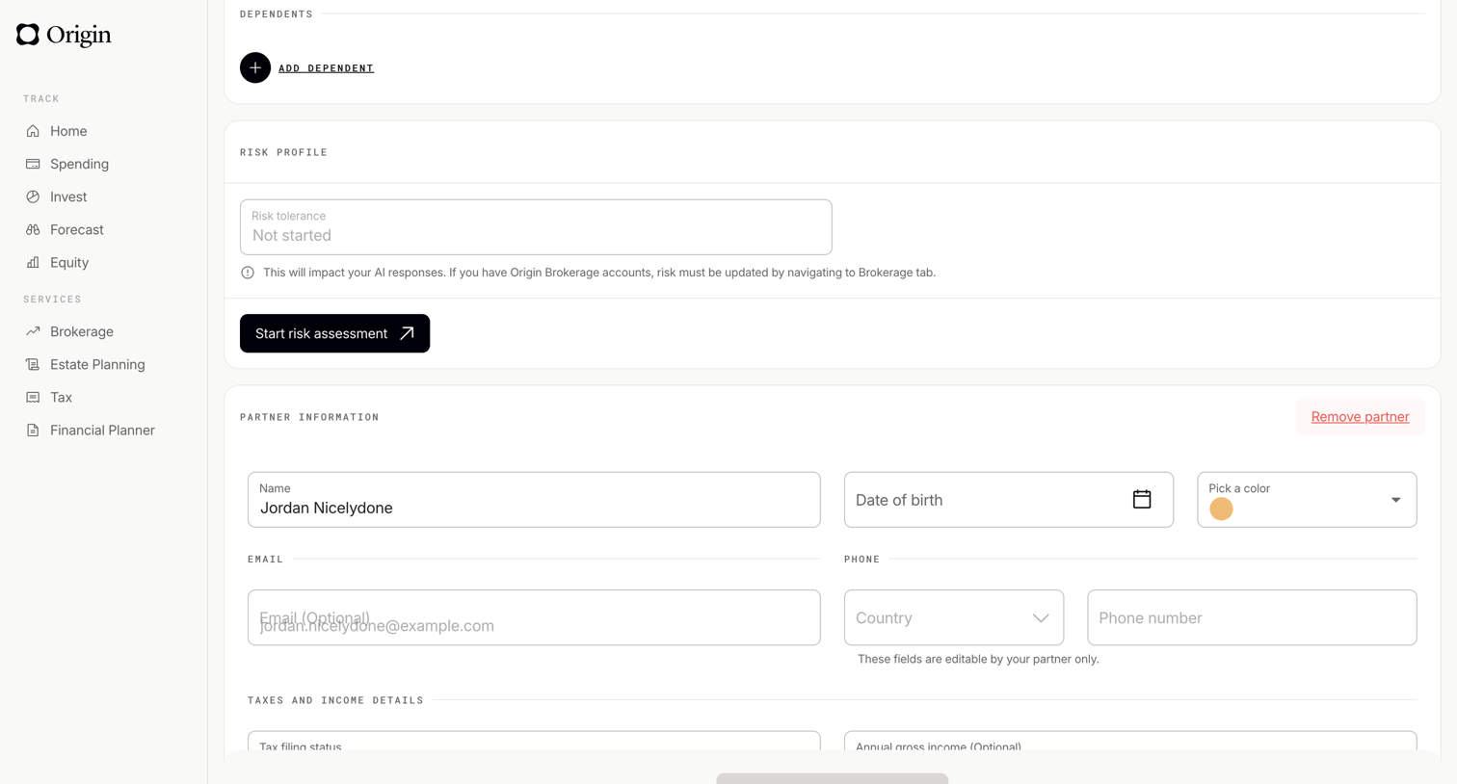Click the Equity bar chart icon
Viewport: 1457px width, 784px height.
(33, 262)
